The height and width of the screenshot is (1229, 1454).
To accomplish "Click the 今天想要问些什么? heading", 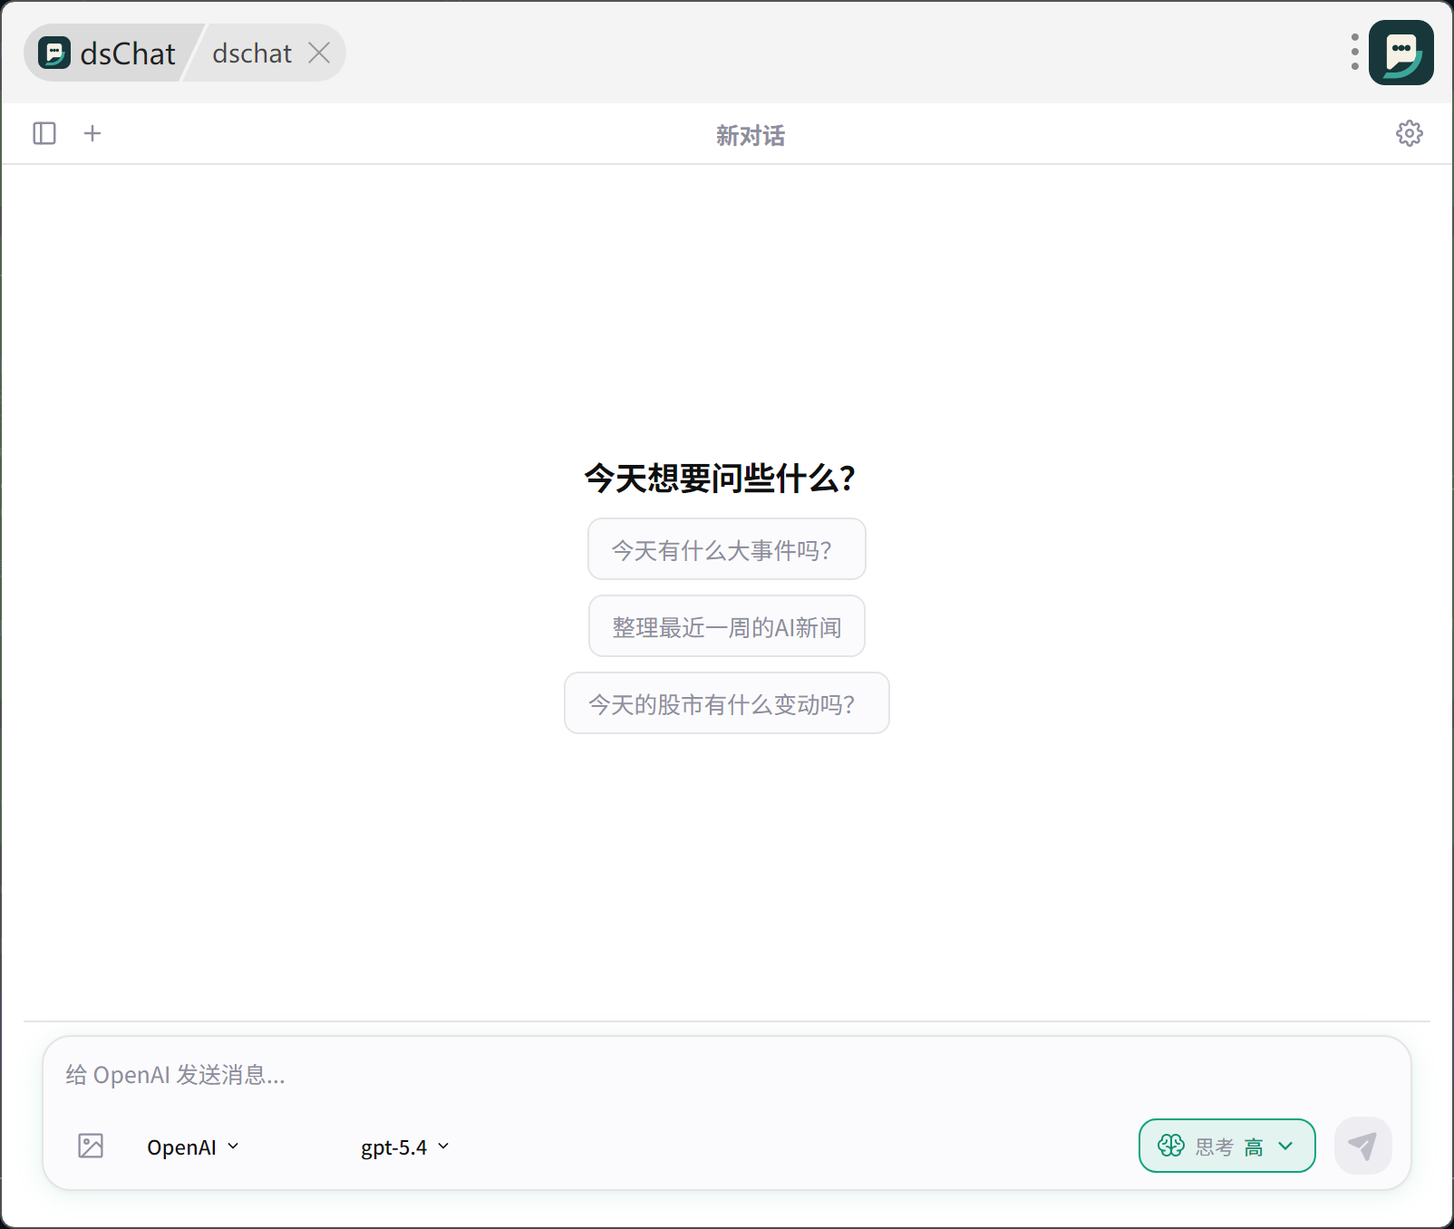I will [720, 478].
